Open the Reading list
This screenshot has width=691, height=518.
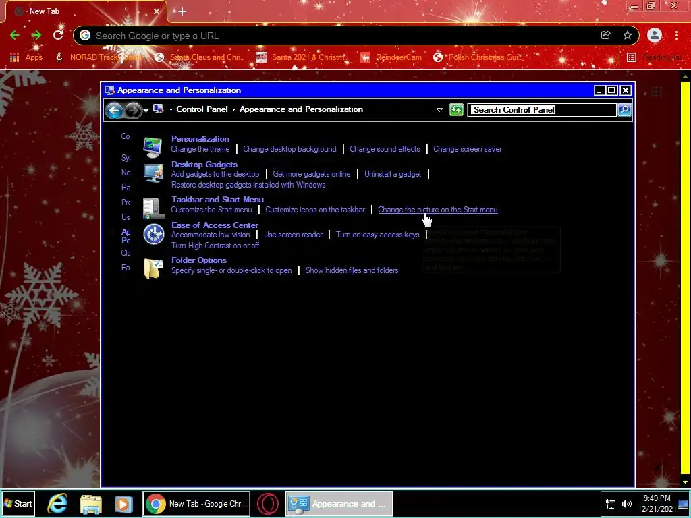[655, 57]
